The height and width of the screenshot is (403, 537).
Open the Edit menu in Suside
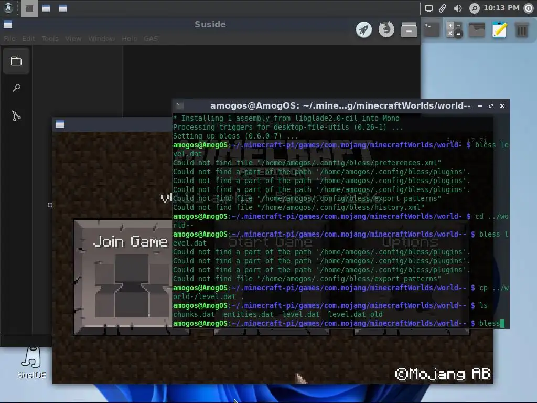click(28, 39)
